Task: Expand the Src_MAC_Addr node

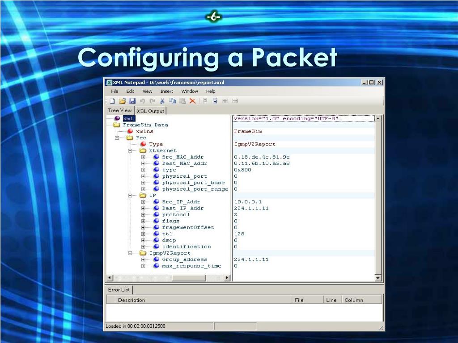Action: tap(143, 157)
